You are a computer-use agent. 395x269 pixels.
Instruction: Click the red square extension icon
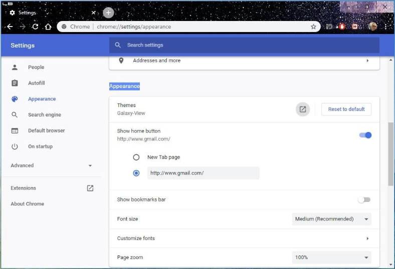[355, 26]
